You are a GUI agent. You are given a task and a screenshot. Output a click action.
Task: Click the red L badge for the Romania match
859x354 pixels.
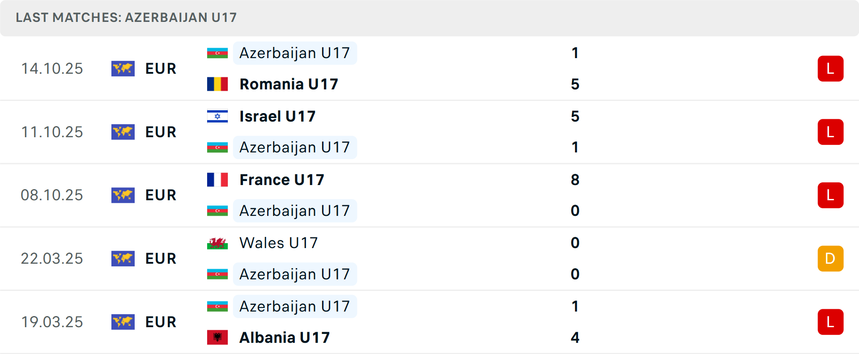click(830, 68)
